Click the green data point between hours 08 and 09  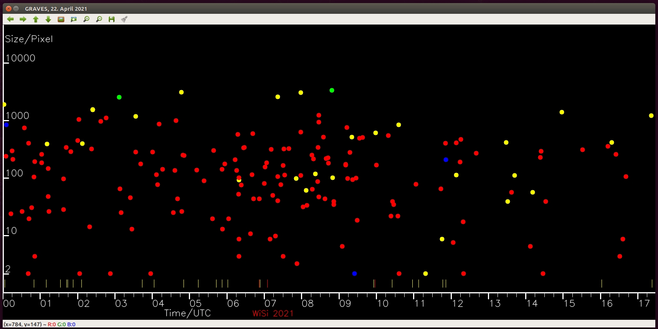[x=332, y=90]
